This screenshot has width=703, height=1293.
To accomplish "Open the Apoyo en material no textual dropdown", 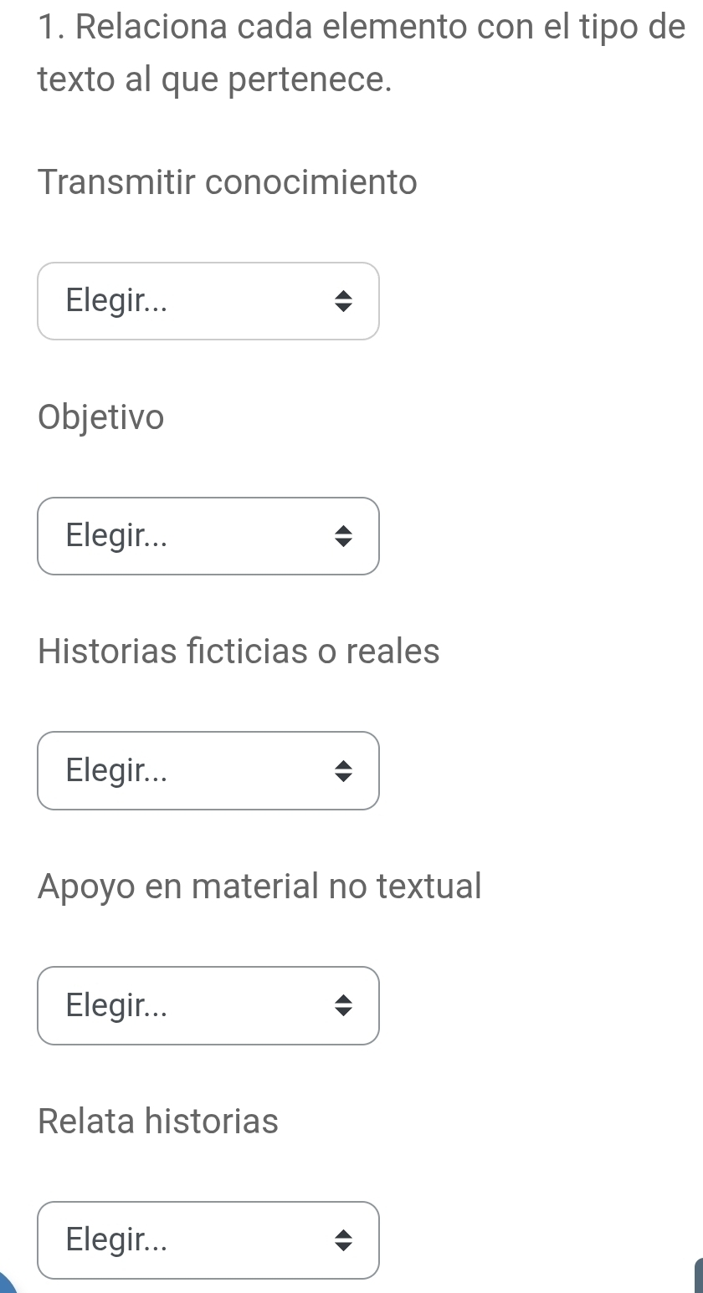I will coord(208,1005).
